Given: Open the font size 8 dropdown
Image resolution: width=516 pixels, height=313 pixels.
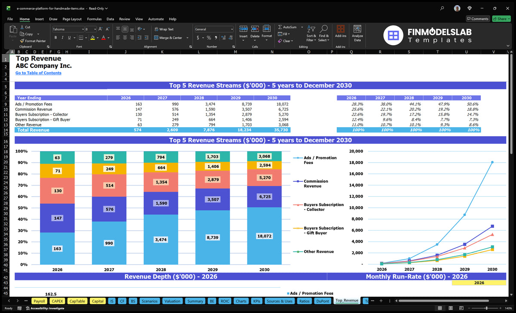Looking at the screenshot, I should click(x=94, y=29).
